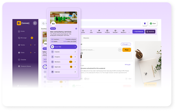
Task: Expand the Members row chevron in the card
Action: pyautogui.click(x=75, y=62)
